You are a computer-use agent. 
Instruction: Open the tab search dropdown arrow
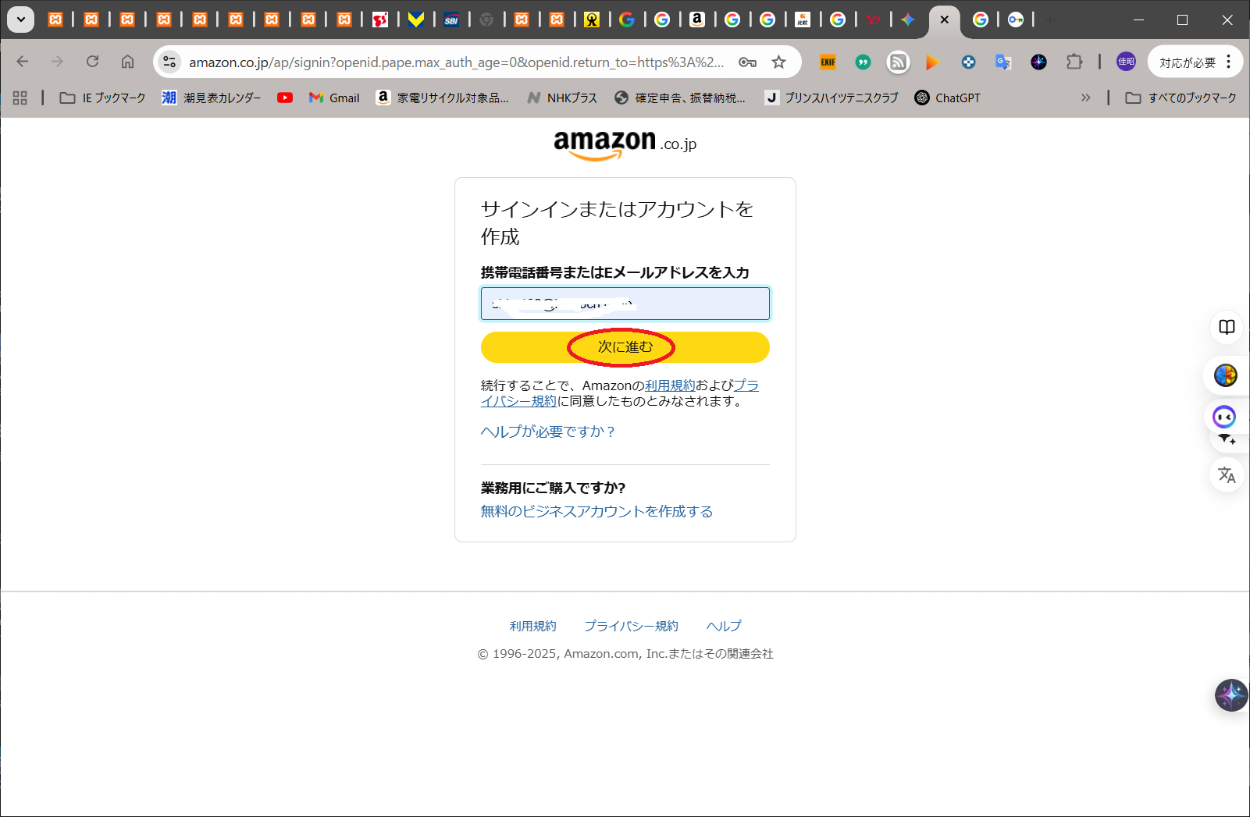[x=21, y=20]
